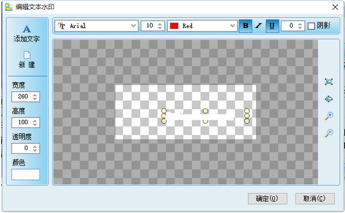Click the 添加文字 add text icon

(x=26, y=29)
